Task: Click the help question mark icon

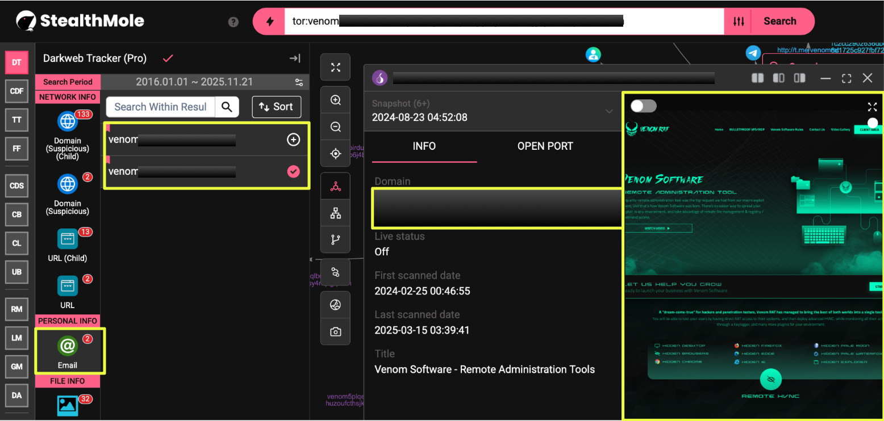Action: coord(233,22)
